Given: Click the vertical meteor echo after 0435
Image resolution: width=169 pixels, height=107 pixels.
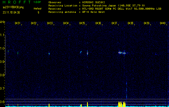Looking at the screenshot, I should pos(87,53).
